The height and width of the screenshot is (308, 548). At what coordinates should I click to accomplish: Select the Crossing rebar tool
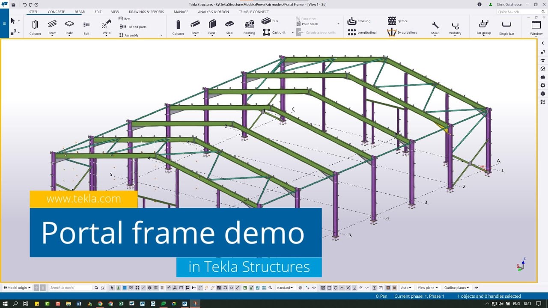tap(359, 21)
